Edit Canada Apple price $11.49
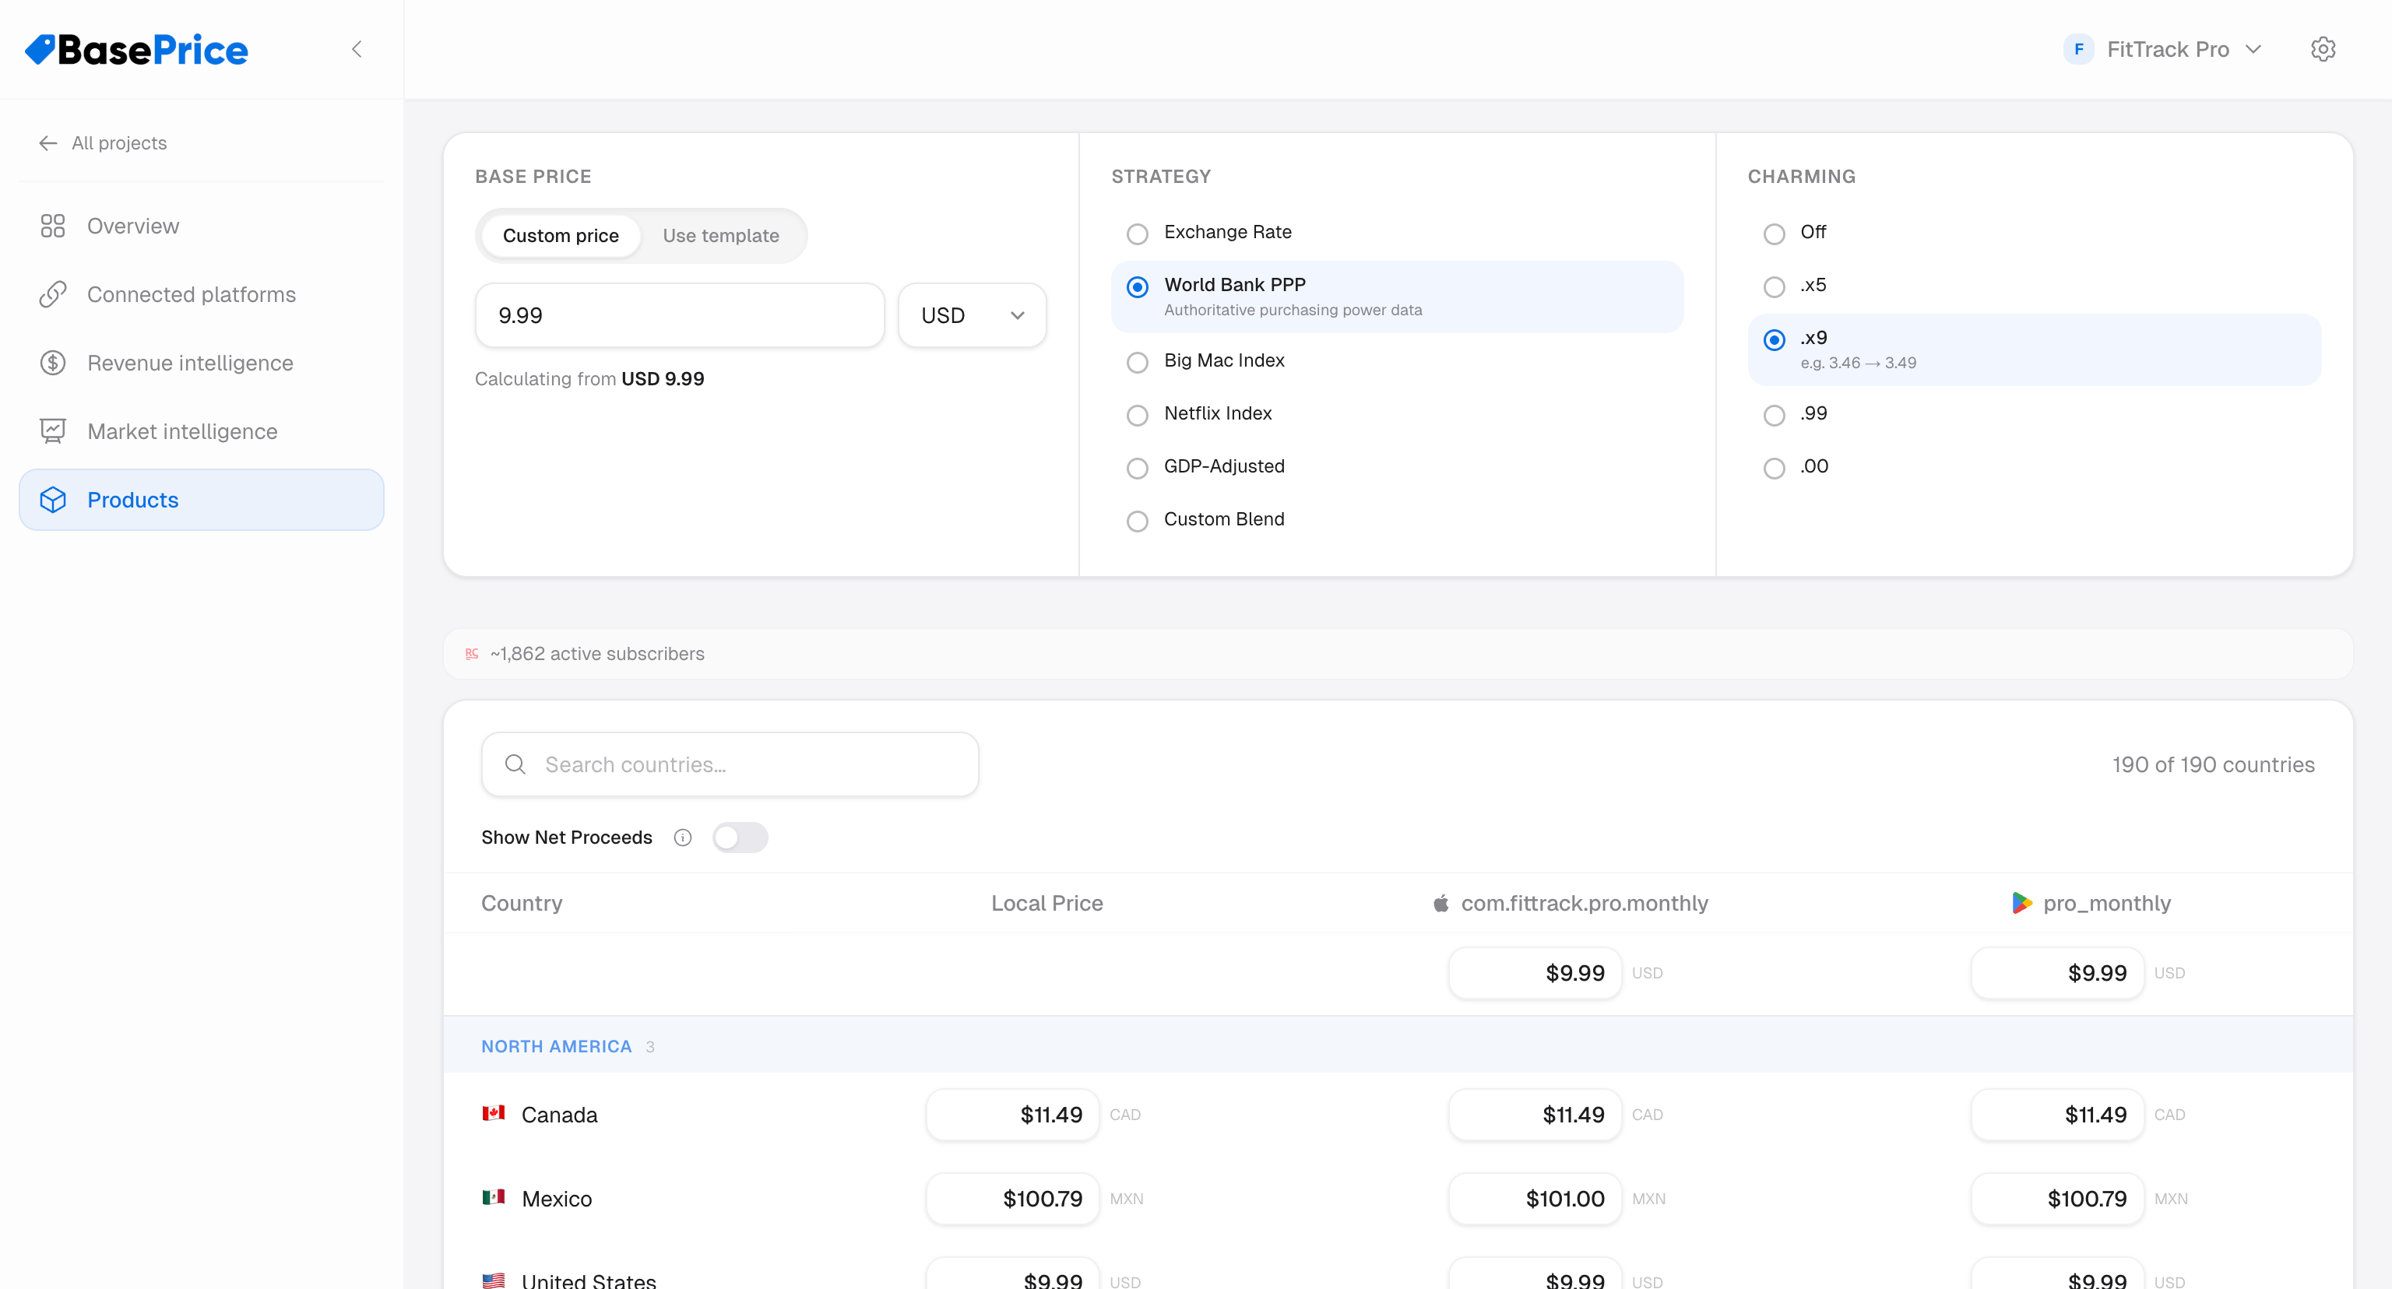This screenshot has height=1289, width=2392. coord(1535,1115)
